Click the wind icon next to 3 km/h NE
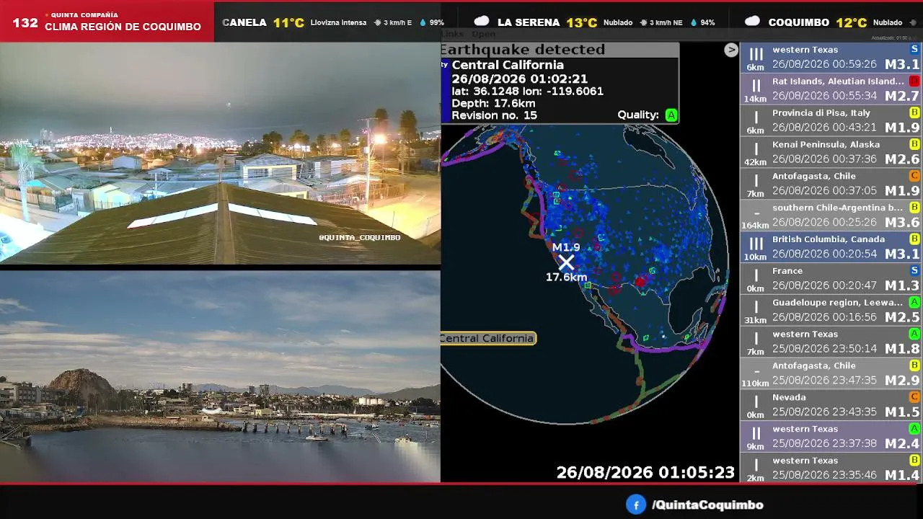The height and width of the screenshot is (519, 923). point(643,22)
